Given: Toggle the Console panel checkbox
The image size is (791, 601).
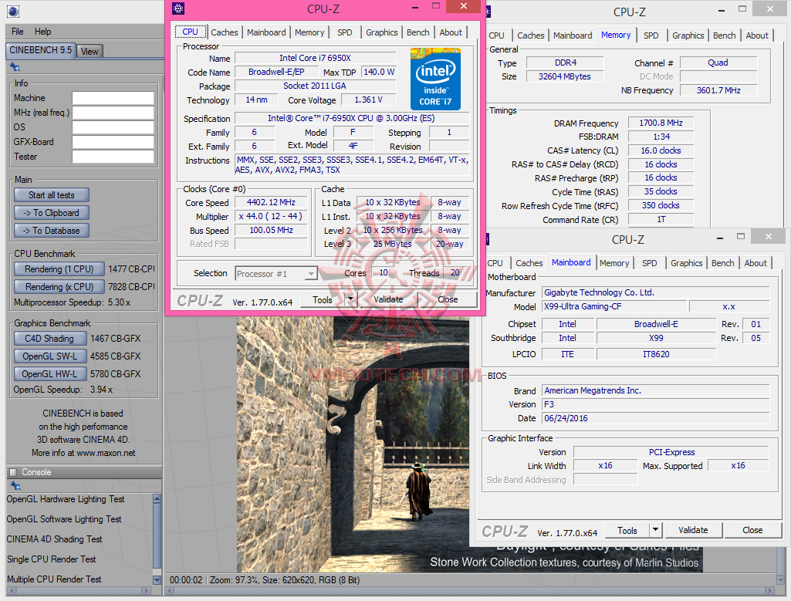Looking at the screenshot, I should pyautogui.click(x=12, y=472).
